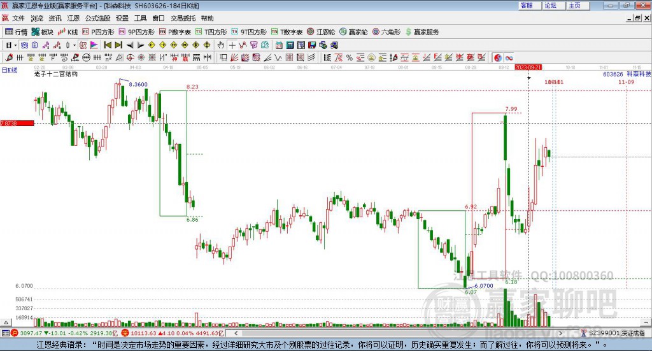The image size is (652, 351).
Task: Select the Gann fan lines tool
Action: 234,58
